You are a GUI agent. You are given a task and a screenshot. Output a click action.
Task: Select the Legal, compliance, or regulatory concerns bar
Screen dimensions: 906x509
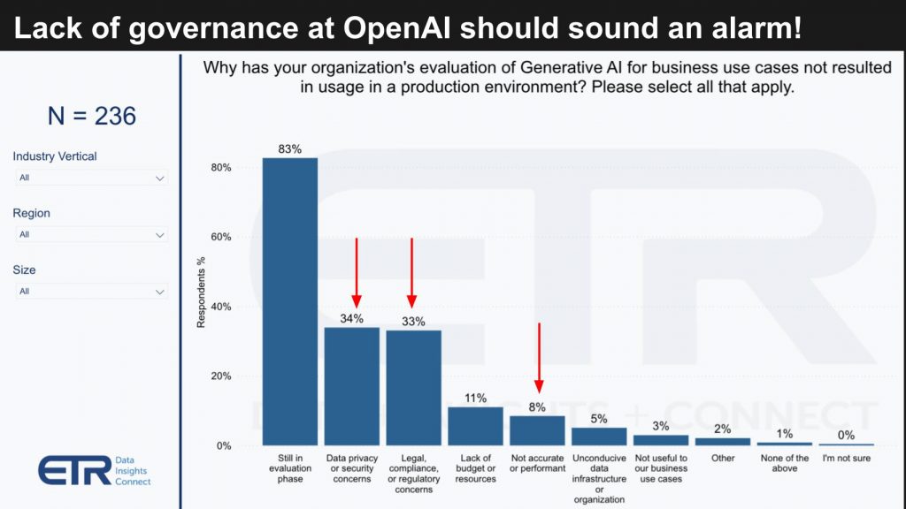[413, 386]
